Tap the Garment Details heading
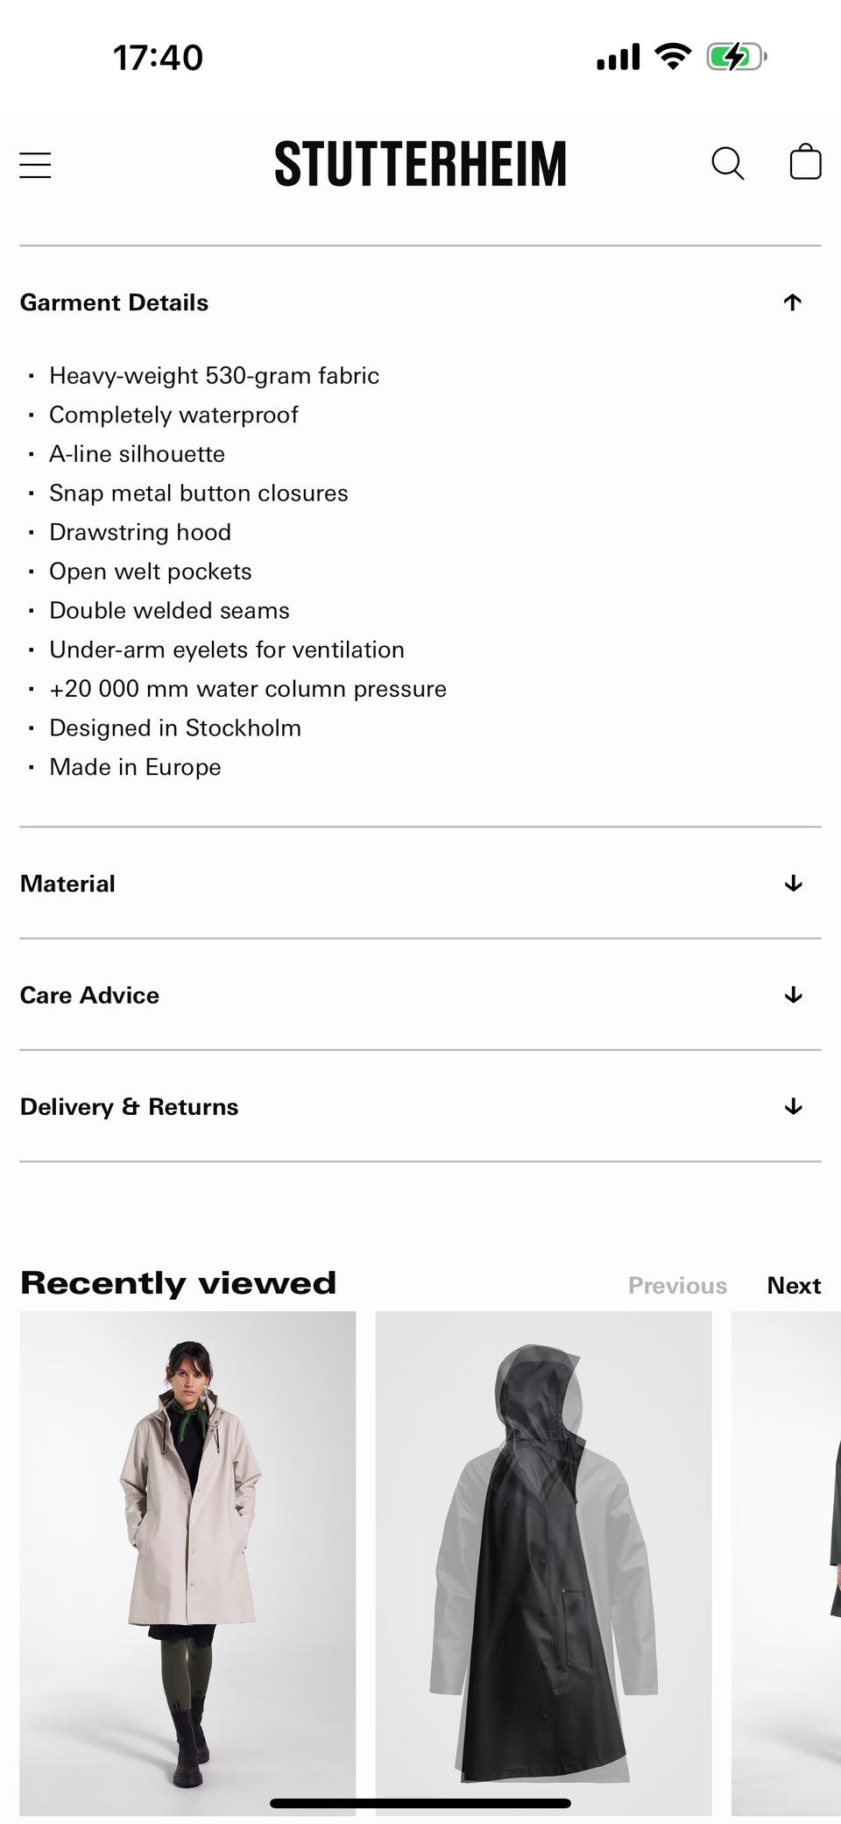Image resolution: width=841 pixels, height=1824 pixels. [x=115, y=302]
